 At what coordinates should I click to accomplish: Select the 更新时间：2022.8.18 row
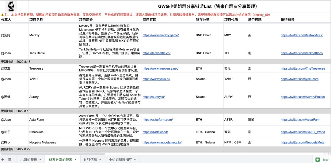pyautogui.click(x=165, y=111)
